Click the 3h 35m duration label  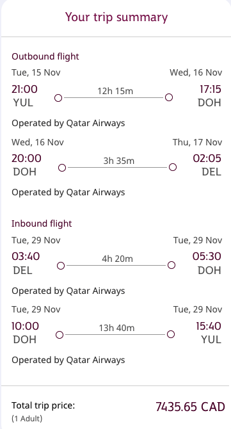(118, 161)
